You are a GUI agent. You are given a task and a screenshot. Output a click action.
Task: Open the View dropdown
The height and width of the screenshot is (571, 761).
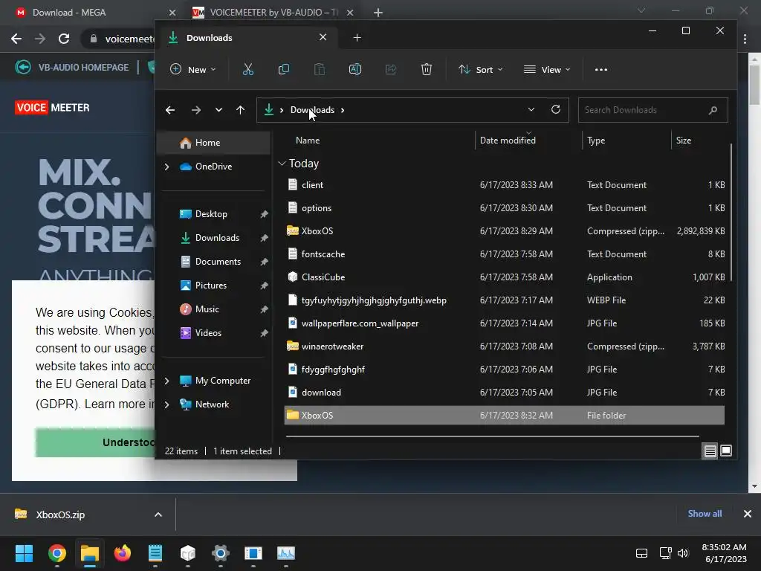(547, 69)
